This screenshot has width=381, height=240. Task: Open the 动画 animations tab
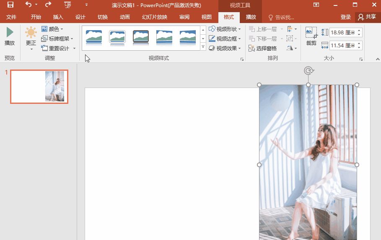tap(125, 17)
